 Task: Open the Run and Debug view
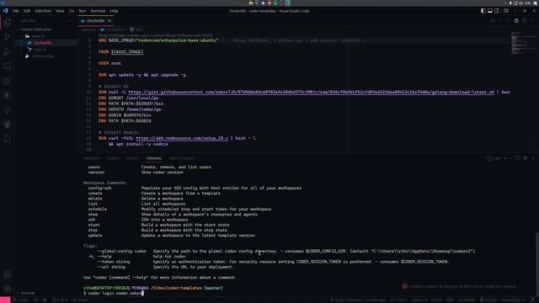click(8, 51)
